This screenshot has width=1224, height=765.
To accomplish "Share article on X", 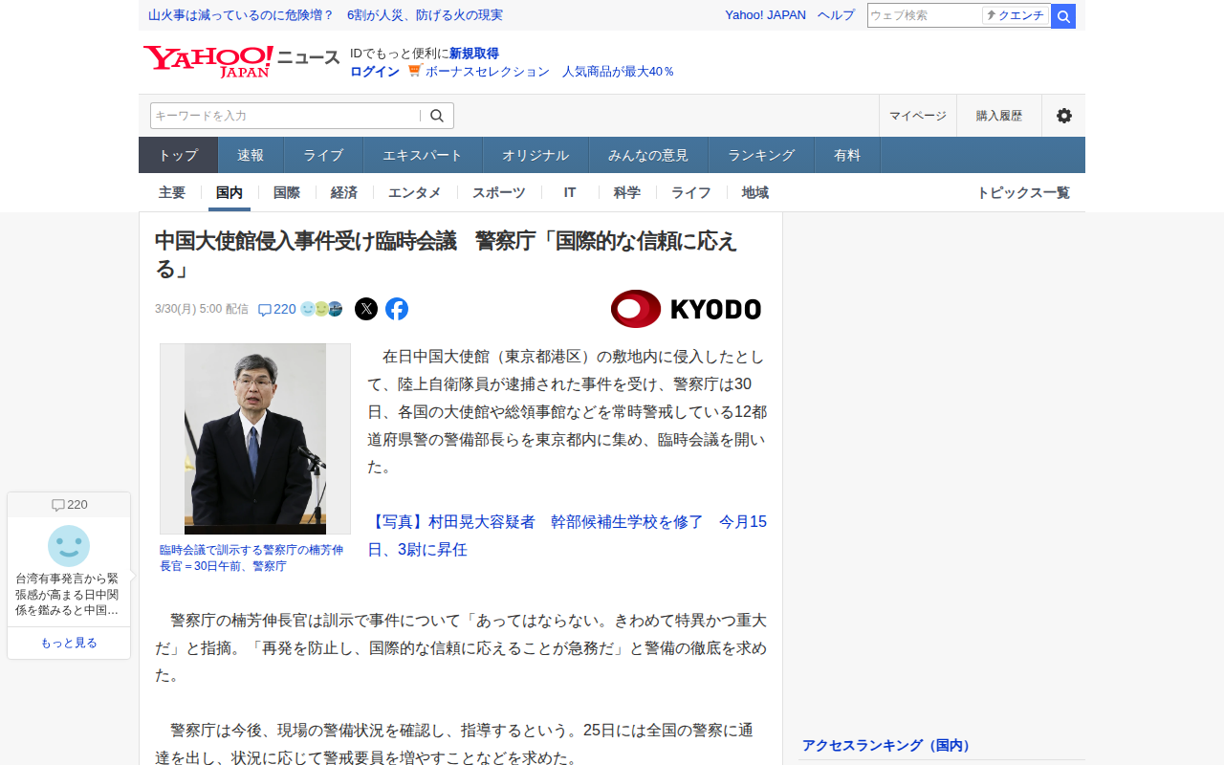I will point(366,309).
